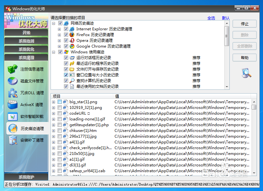Image resolution: width=263 pixels, height=191 pixels.
Task: Select the di3[1].gif result row
Action: pyautogui.click(x=151, y=165)
